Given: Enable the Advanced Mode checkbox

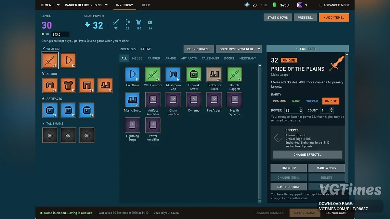Looking at the screenshot, I should pos(321,5).
